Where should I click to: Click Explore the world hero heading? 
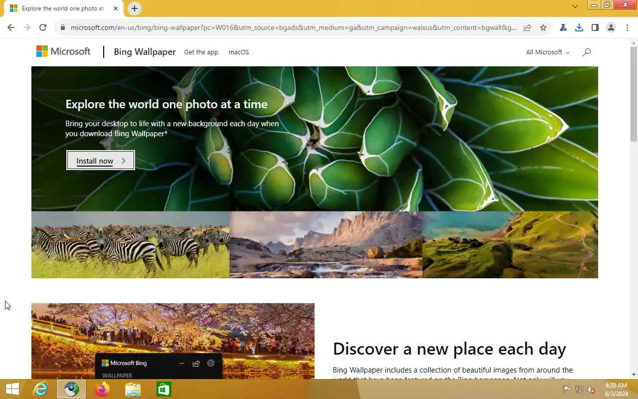pos(166,104)
